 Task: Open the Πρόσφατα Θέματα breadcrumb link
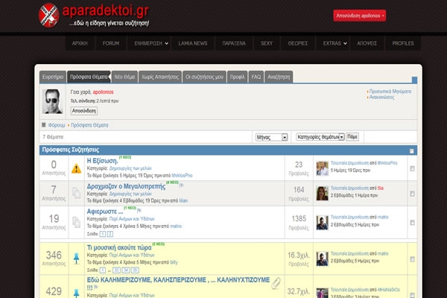pos(89,125)
